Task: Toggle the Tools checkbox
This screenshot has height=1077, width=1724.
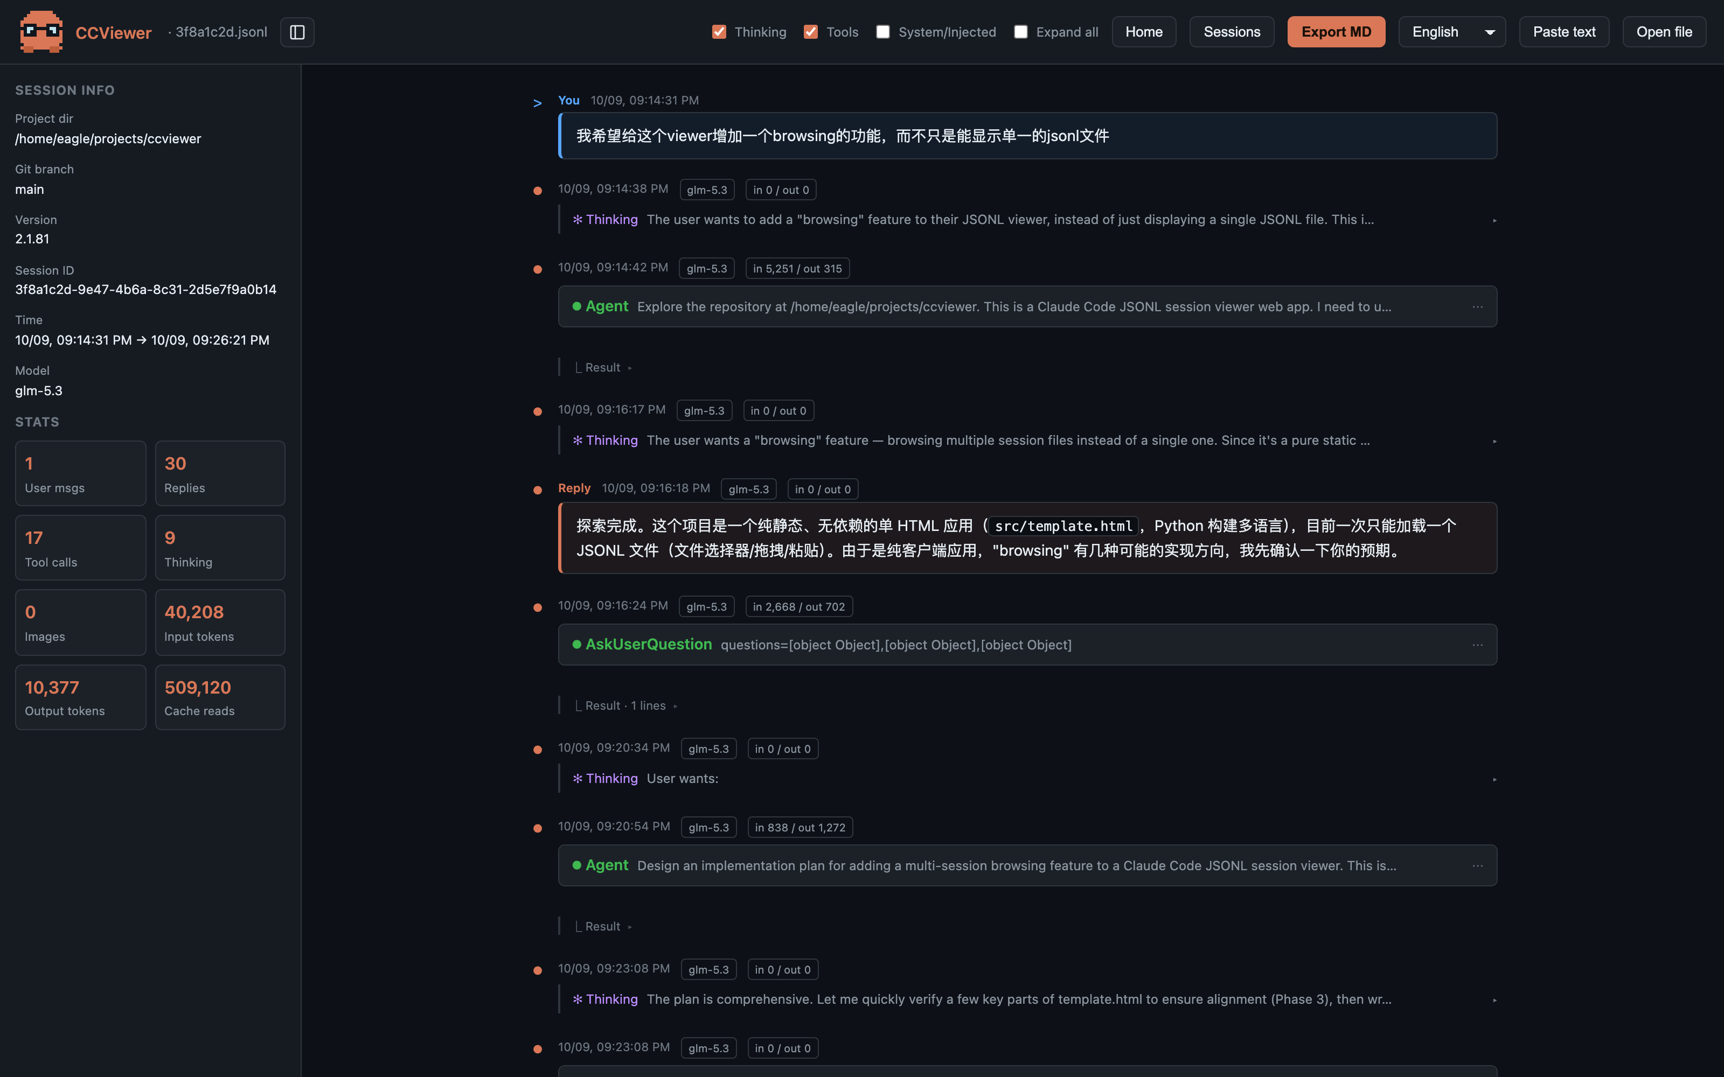Action: click(811, 32)
